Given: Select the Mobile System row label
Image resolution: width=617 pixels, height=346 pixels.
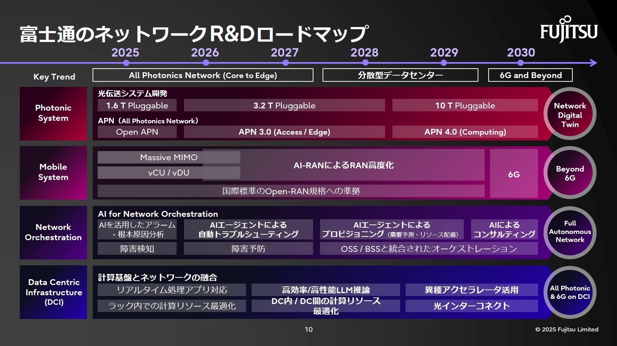Looking at the screenshot, I should [53, 172].
